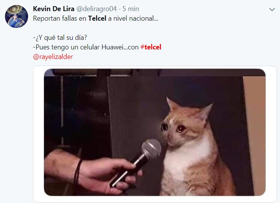280x203 pixels.
Task: Click the 'Reportan fallas en' tweet text
Action: pyautogui.click(x=60, y=18)
